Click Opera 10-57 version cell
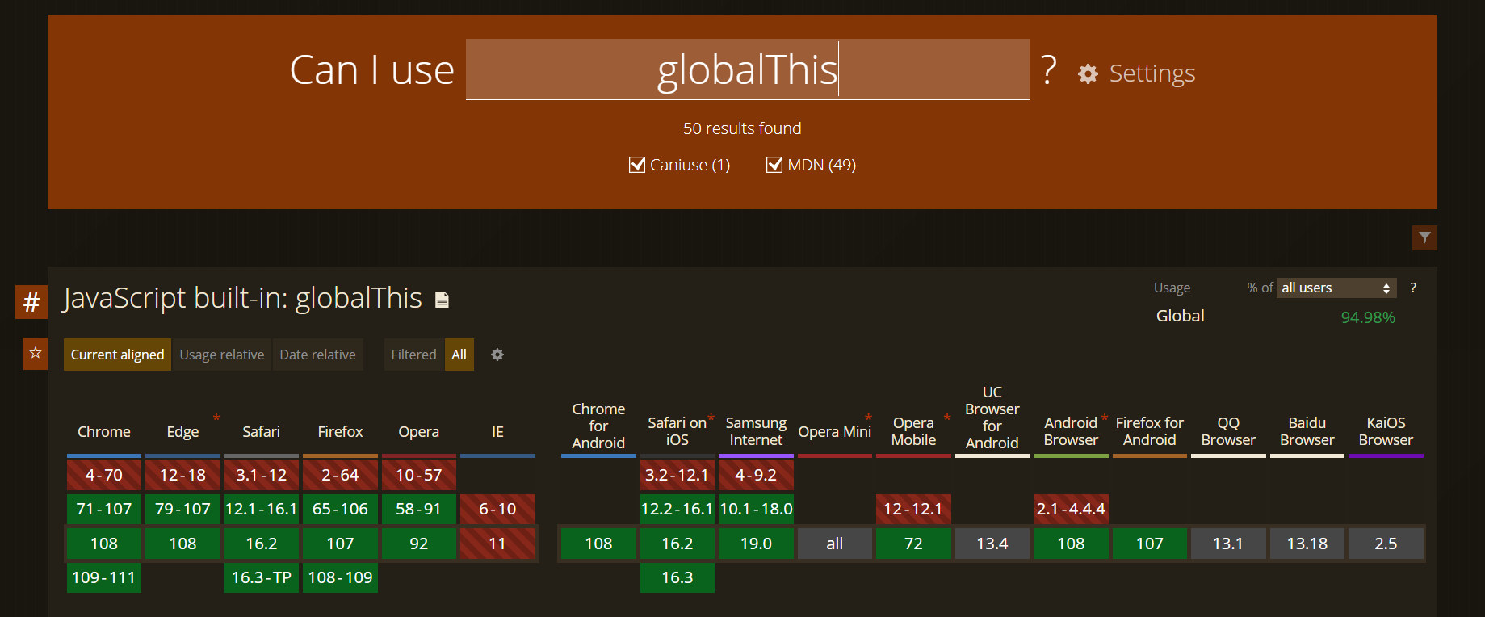This screenshot has height=617, width=1485. pos(419,475)
